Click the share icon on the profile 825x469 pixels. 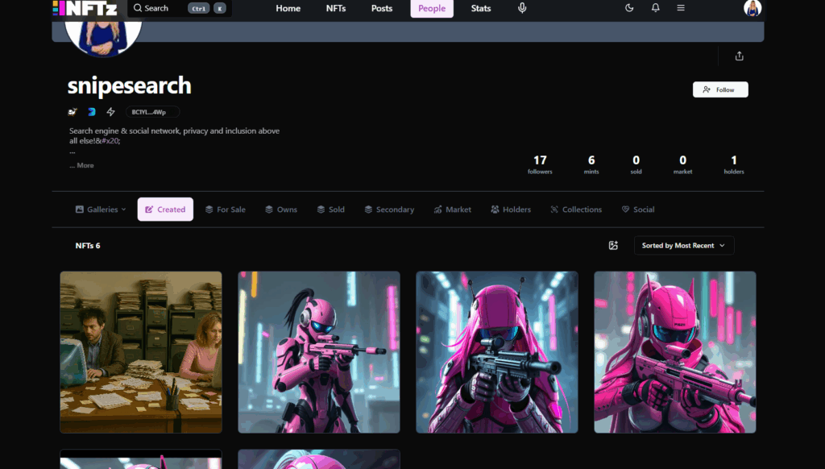point(739,56)
